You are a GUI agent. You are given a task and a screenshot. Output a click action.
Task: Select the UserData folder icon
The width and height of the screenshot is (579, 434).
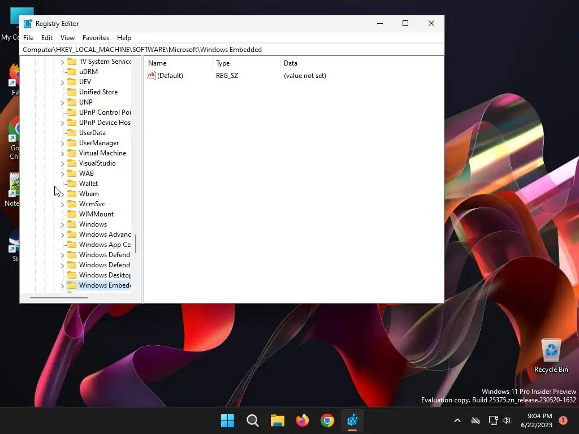[x=72, y=132]
